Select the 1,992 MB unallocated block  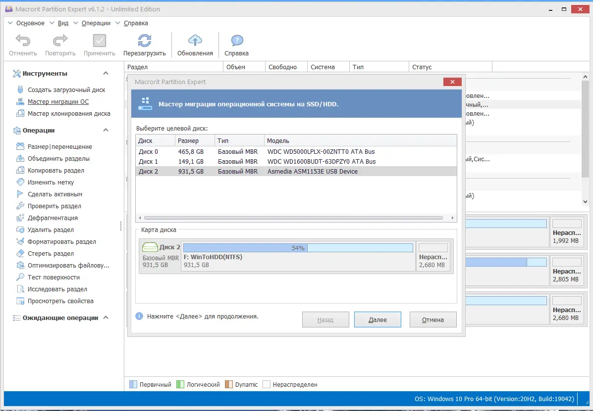click(567, 231)
